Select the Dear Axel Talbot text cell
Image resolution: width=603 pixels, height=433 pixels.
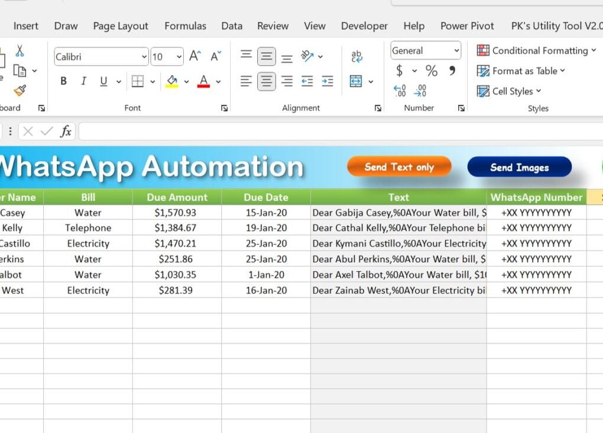click(398, 275)
